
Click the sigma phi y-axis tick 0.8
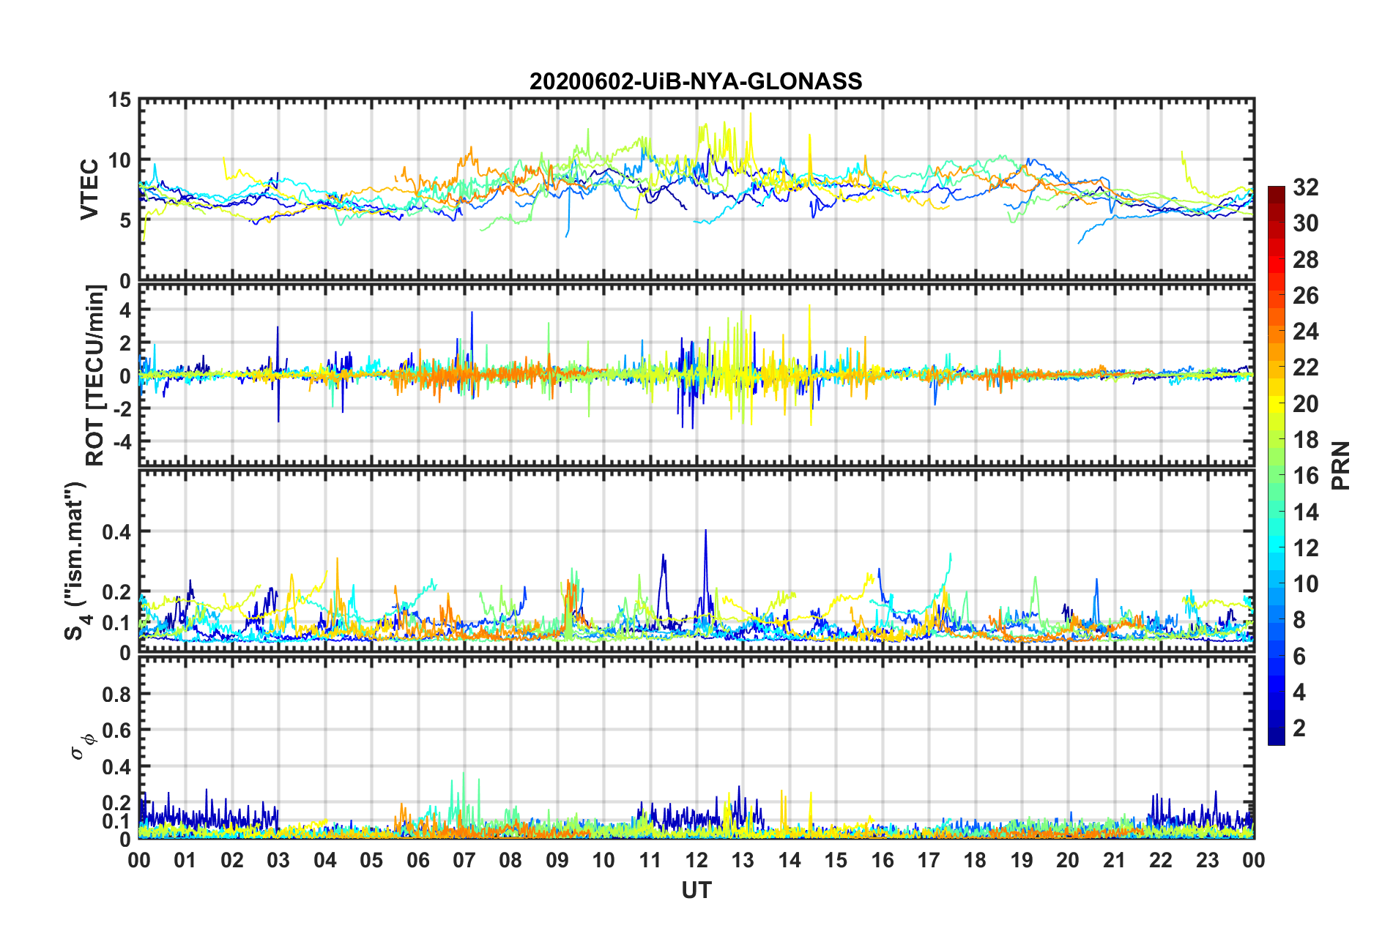[x=117, y=695]
